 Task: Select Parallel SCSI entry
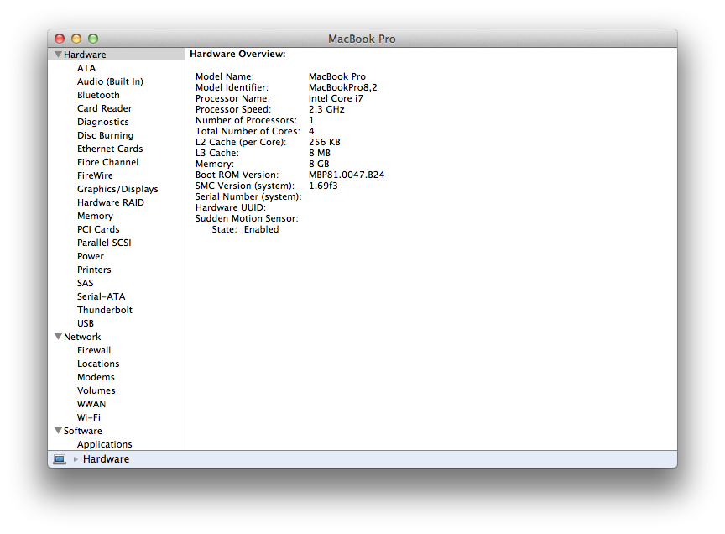(104, 243)
